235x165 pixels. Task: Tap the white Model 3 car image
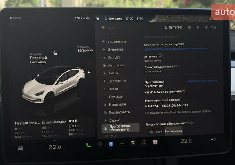[53, 85]
